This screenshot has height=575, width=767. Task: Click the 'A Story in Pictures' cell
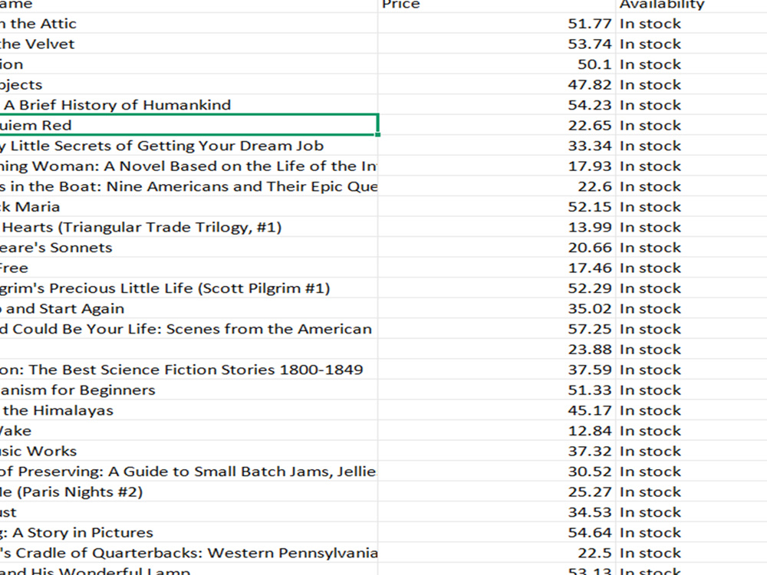click(189, 533)
